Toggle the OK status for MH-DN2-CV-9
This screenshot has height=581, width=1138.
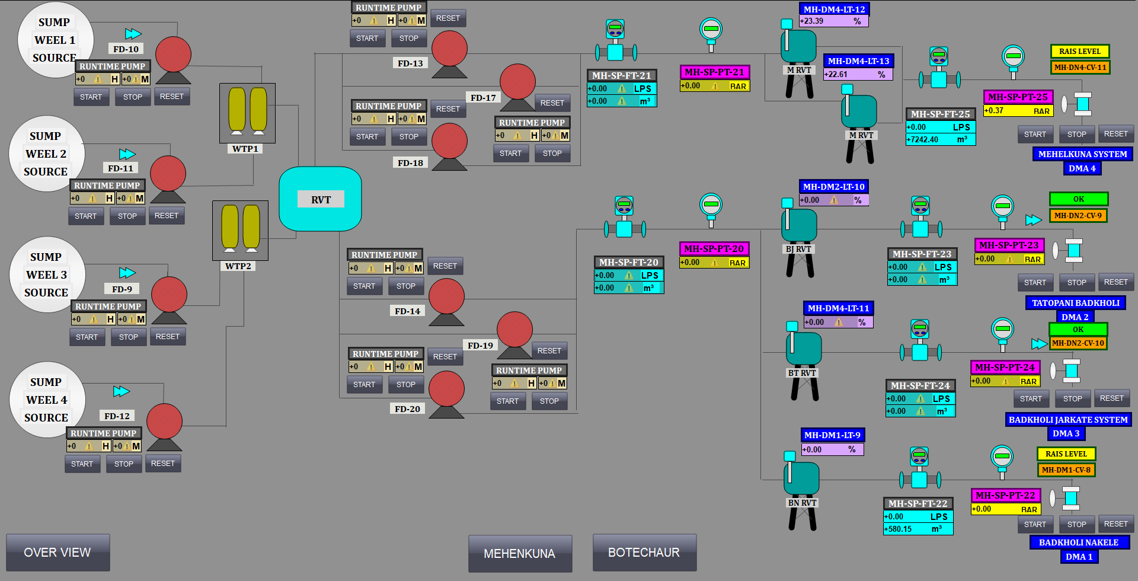click(1078, 199)
